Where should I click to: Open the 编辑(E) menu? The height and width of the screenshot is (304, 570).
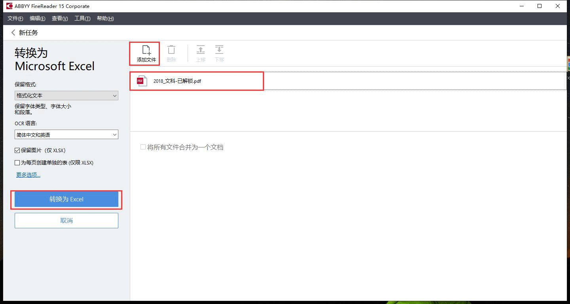pos(38,19)
